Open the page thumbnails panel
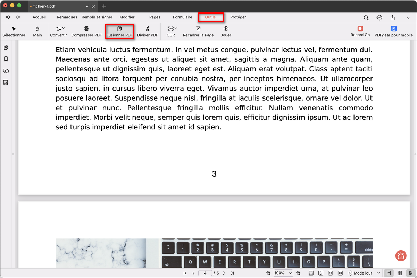417x278 pixels. pyautogui.click(x=6, y=47)
